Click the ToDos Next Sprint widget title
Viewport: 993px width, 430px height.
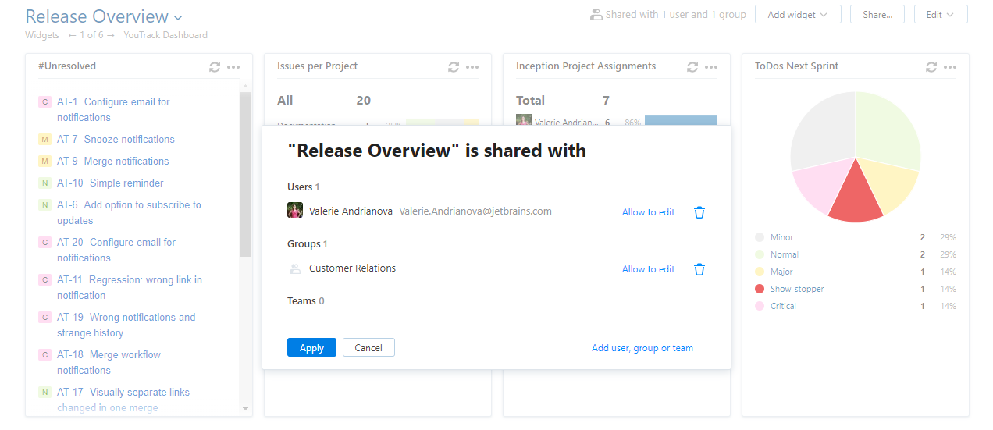(x=796, y=66)
